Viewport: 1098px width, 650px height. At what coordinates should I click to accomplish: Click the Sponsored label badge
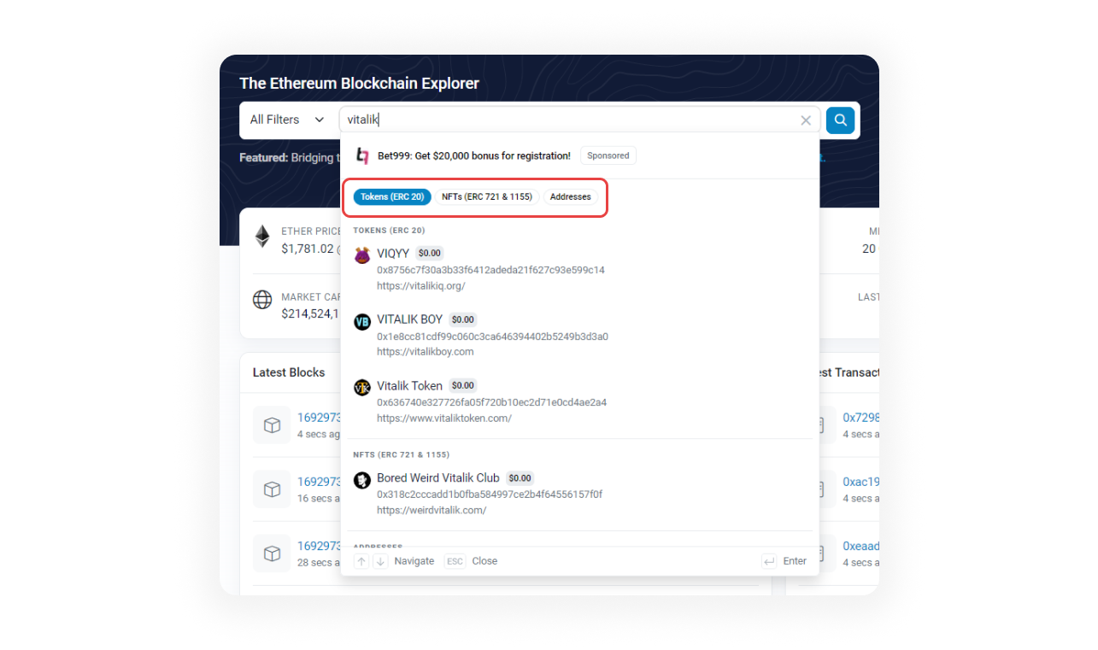point(608,155)
